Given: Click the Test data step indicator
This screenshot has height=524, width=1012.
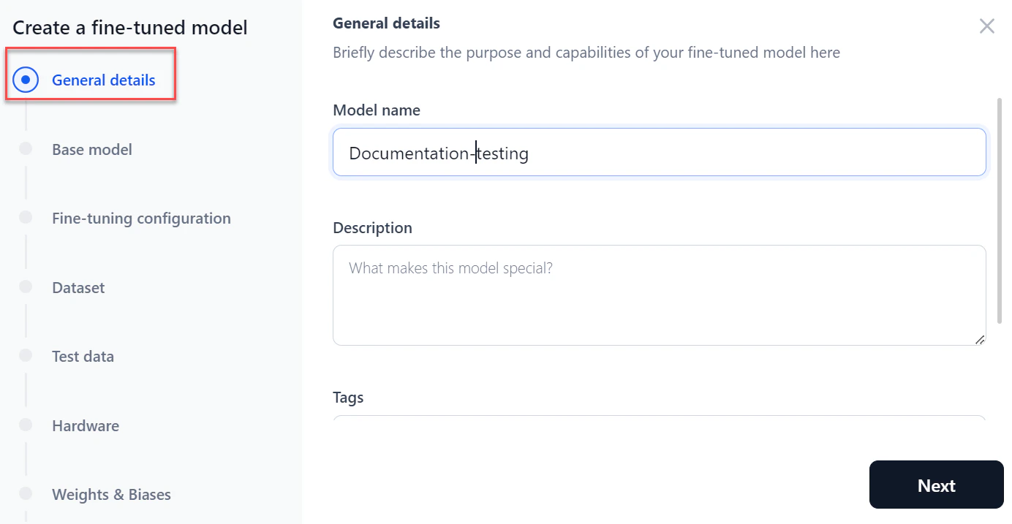Looking at the screenshot, I should [x=26, y=356].
